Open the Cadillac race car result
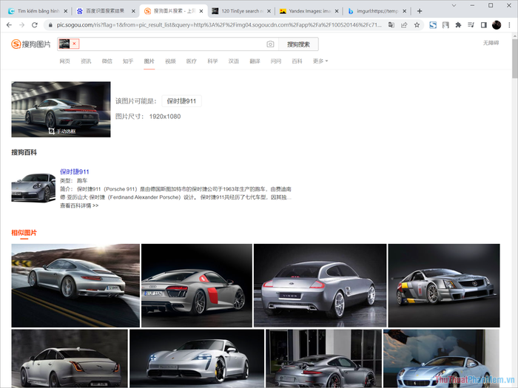Screen dimensions: 518x388 tap(444, 285)
